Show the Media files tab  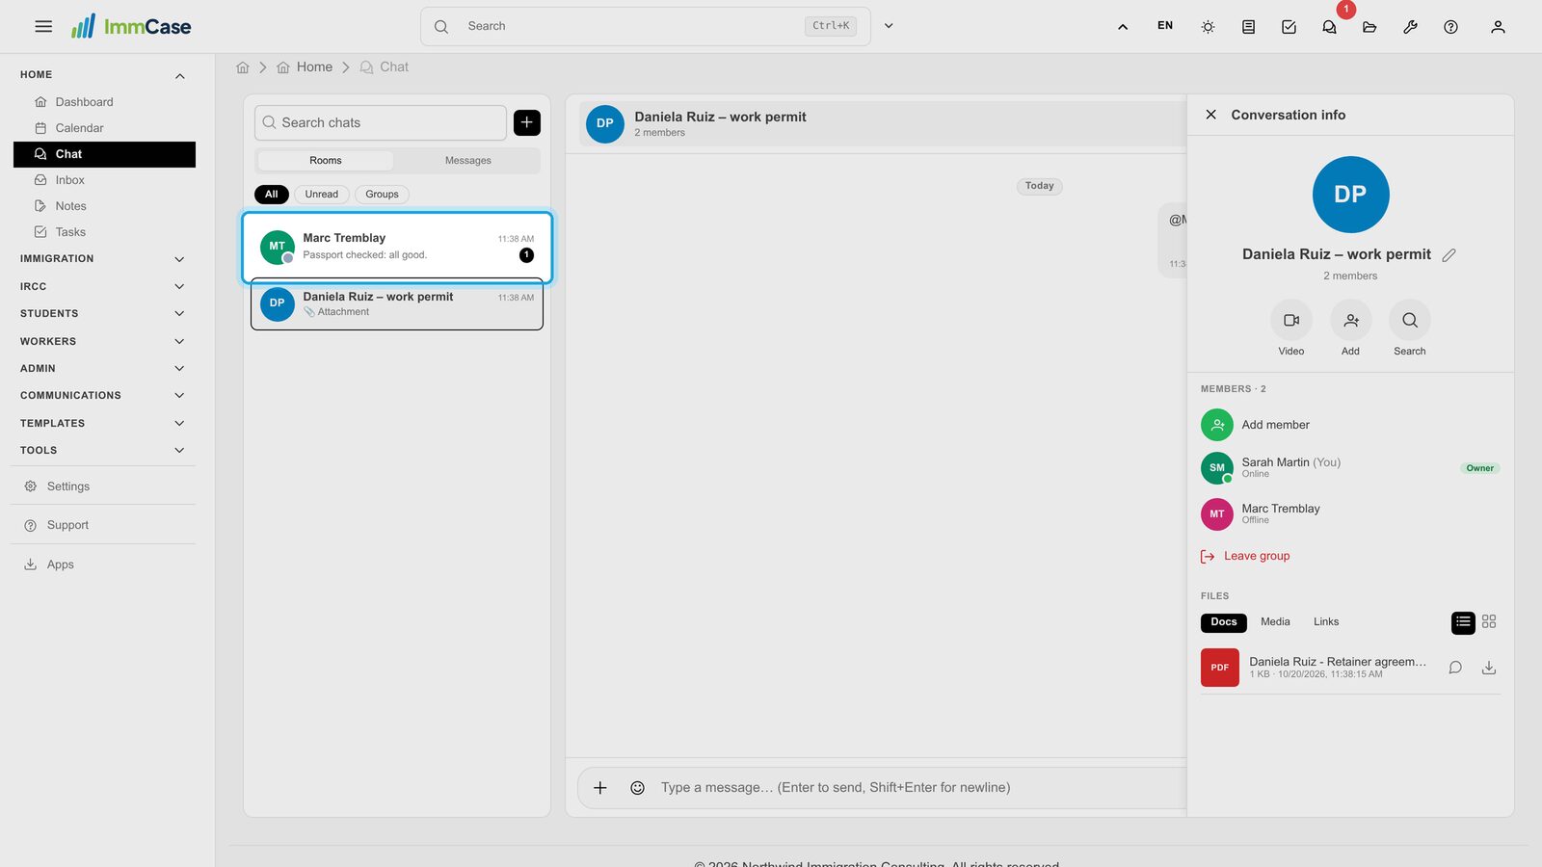tap(1275, 622)
